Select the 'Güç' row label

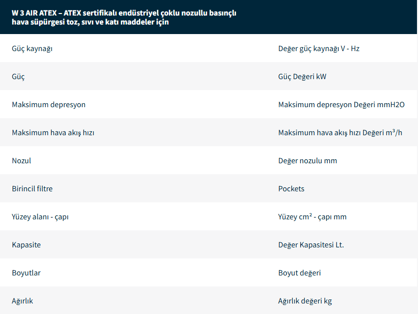coord(19,77)
